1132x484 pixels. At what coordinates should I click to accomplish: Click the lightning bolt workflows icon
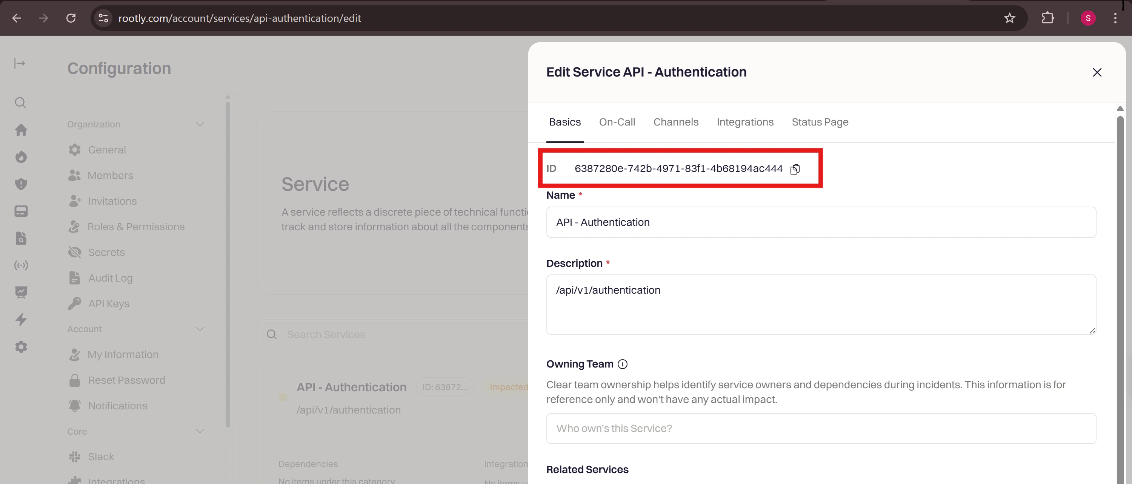coord(21,319)
